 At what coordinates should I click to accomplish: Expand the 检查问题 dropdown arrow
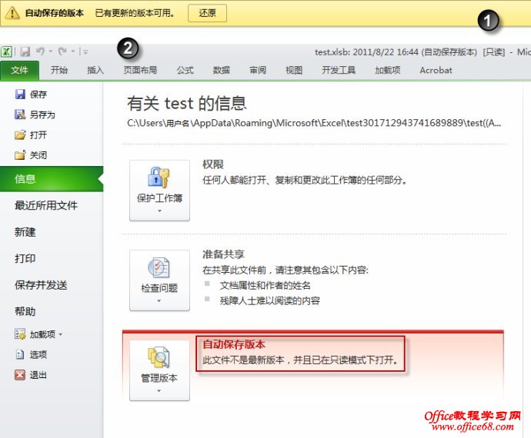tap(159, 301)
